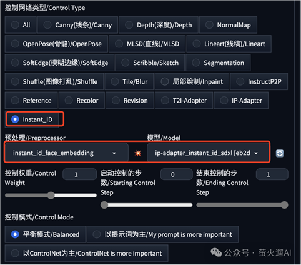
Task: Choose the Depth control type
Action: pos(159,25)
